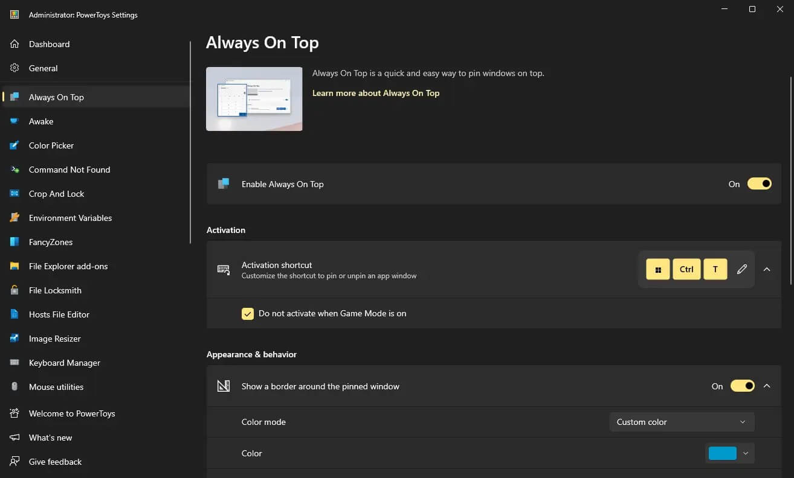
Task: Click the Always On Top preview thumbnail
Action: click(254, 99)
